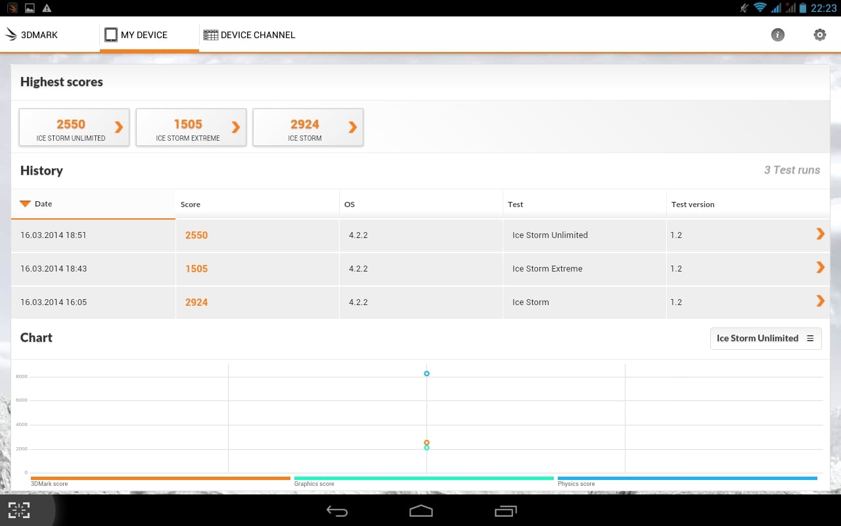Screen dimensions: 841x526
Task: Tap the 3DMark logo tab
Action: [x=32, y=35]
